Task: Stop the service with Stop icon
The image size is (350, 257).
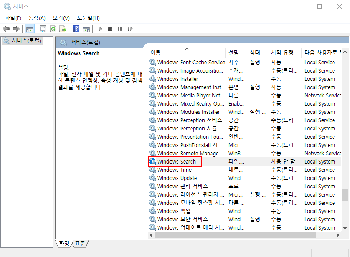Action: 110,29
